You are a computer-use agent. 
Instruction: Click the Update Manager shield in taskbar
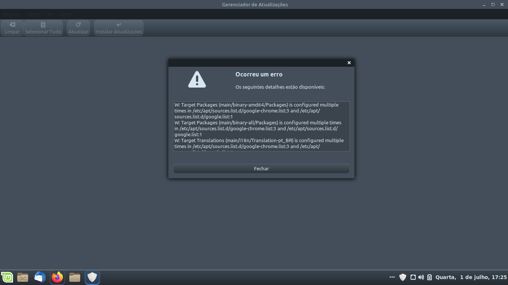[92, 277]
